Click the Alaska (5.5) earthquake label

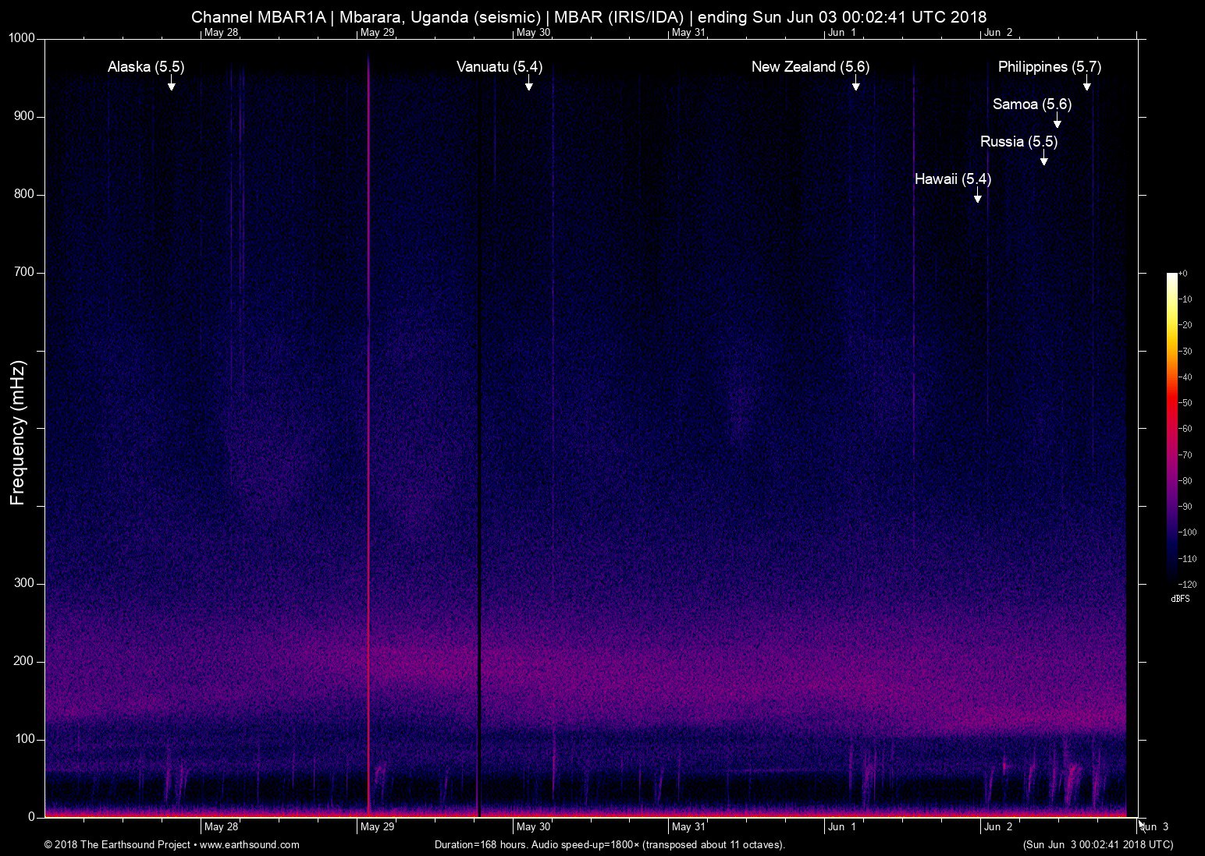click(146, 67)
